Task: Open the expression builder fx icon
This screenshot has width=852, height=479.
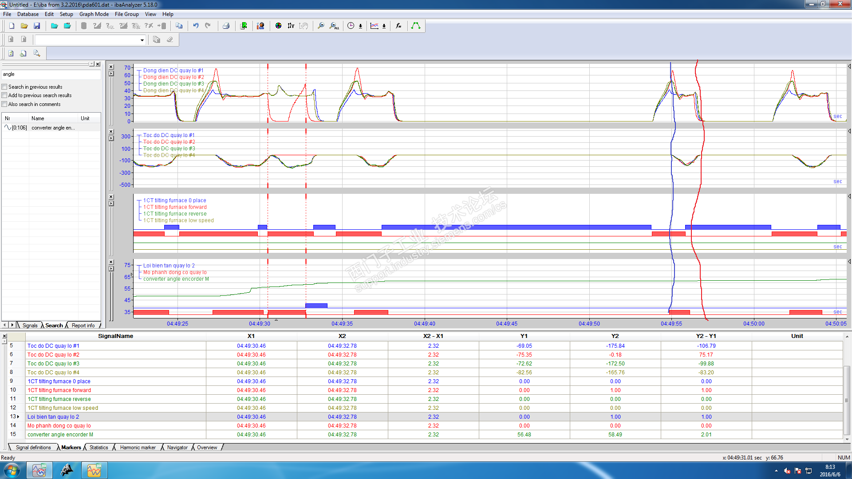Action: pos(398,26)
